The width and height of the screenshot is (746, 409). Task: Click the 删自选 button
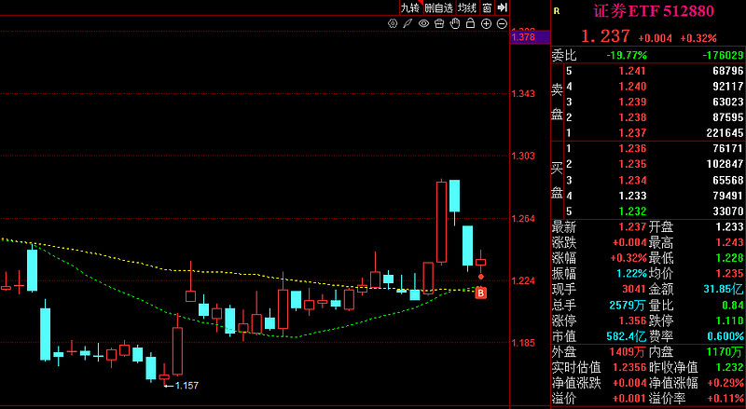pos(438,7)
